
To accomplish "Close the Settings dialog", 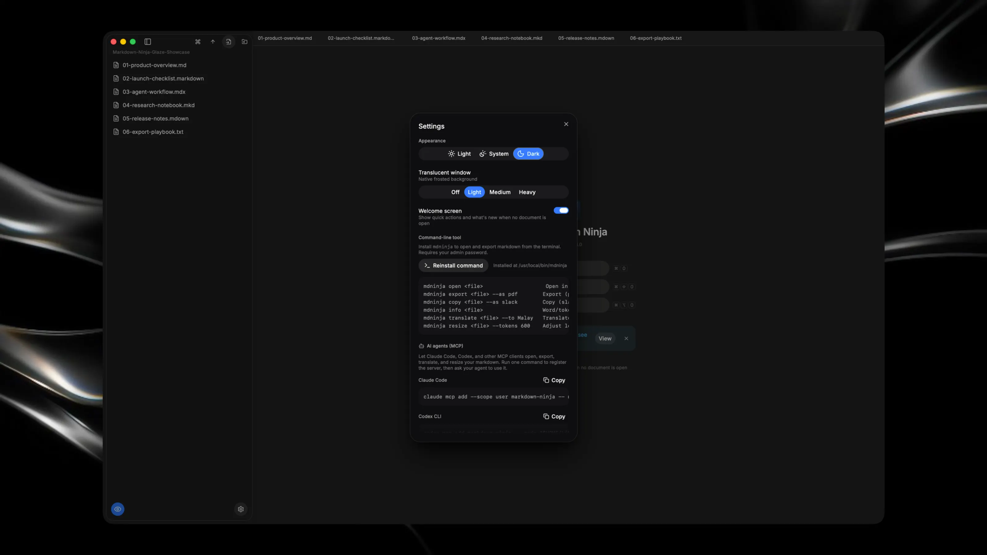I will [566, 124].
